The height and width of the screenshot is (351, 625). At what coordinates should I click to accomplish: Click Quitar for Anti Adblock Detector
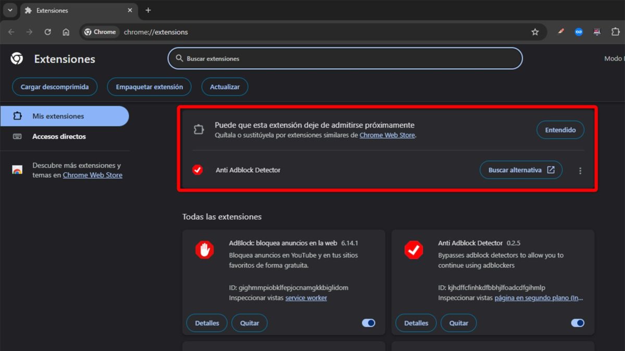(459, 323)
